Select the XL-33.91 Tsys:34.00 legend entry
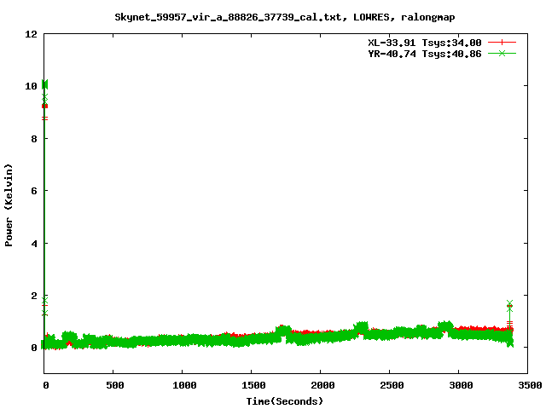546x409 pixels. 425,43
